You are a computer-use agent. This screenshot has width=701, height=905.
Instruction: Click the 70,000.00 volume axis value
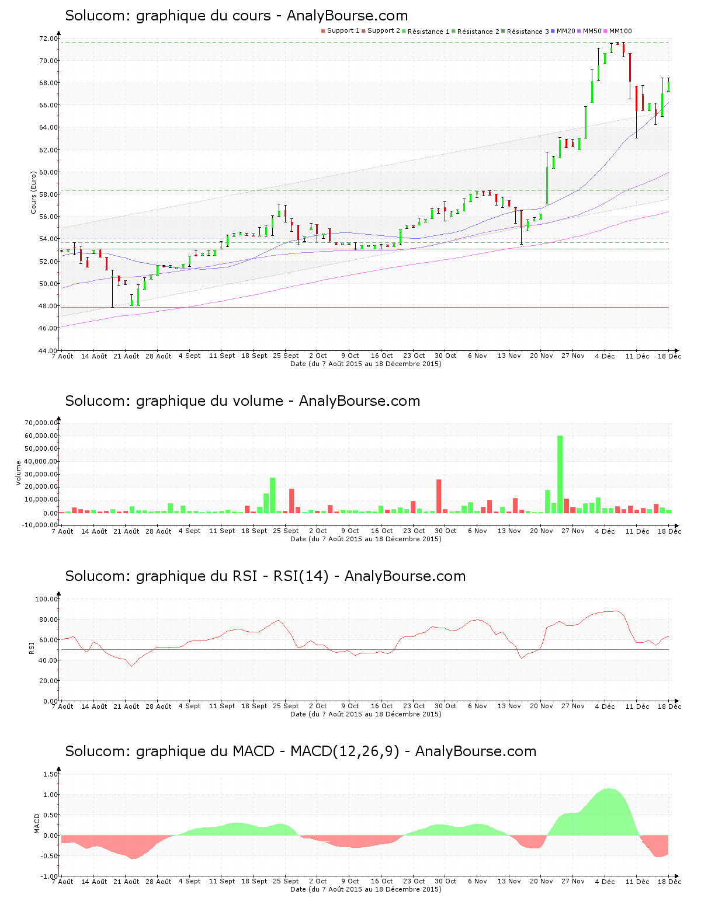pos(41,423)
